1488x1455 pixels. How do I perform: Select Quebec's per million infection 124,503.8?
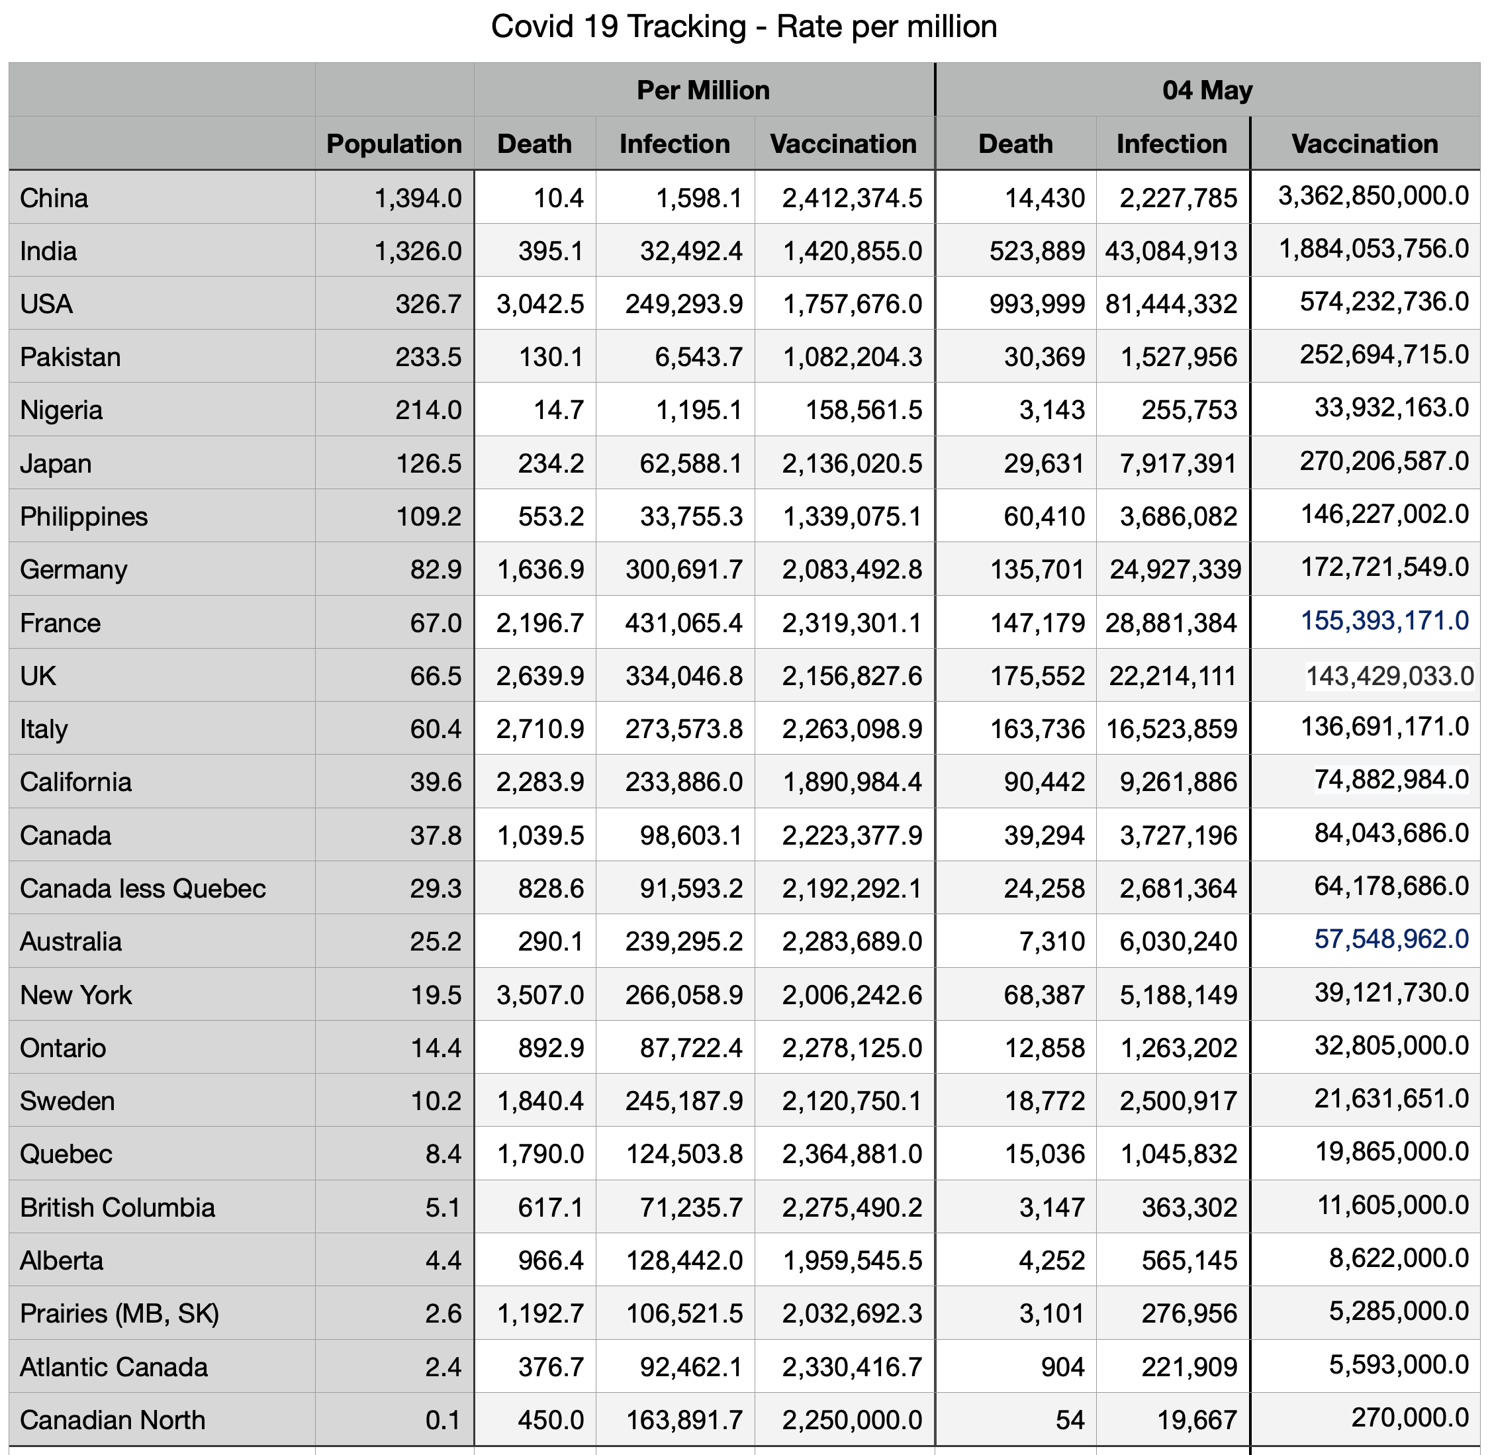[x=684, y=1154]
